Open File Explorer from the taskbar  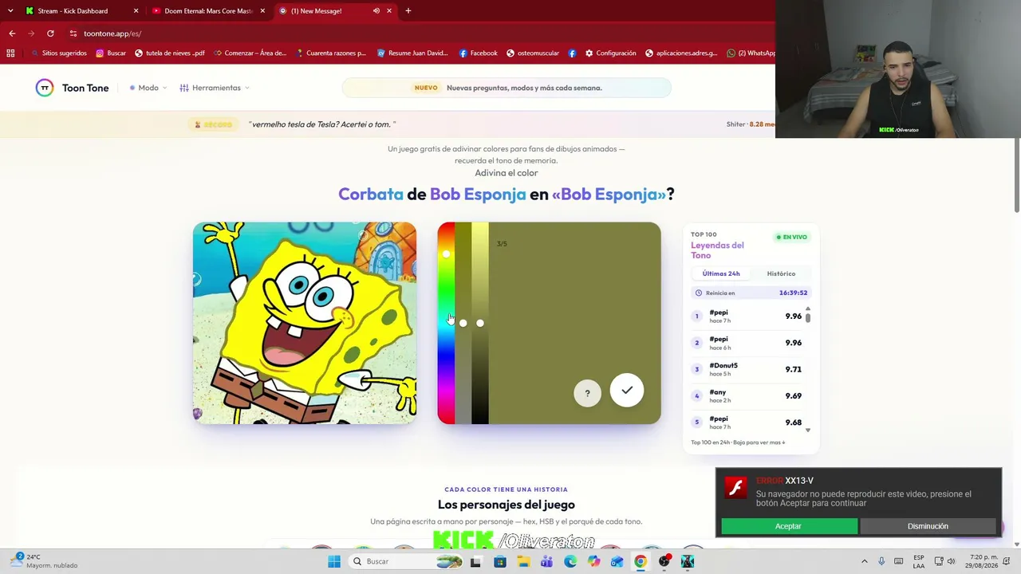[x=523, y=561]
